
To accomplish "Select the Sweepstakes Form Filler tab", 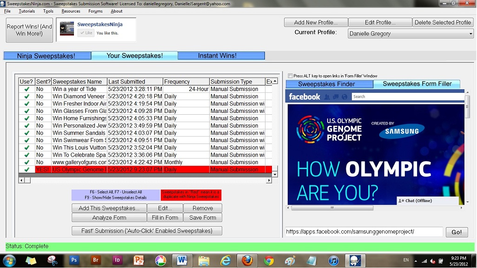I will 417,84.
